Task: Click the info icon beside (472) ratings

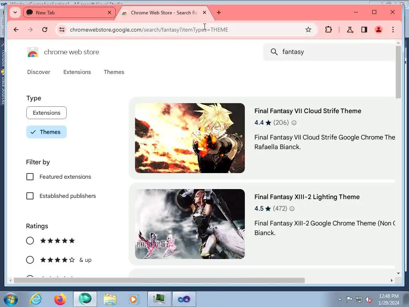Action: [292, 209]
